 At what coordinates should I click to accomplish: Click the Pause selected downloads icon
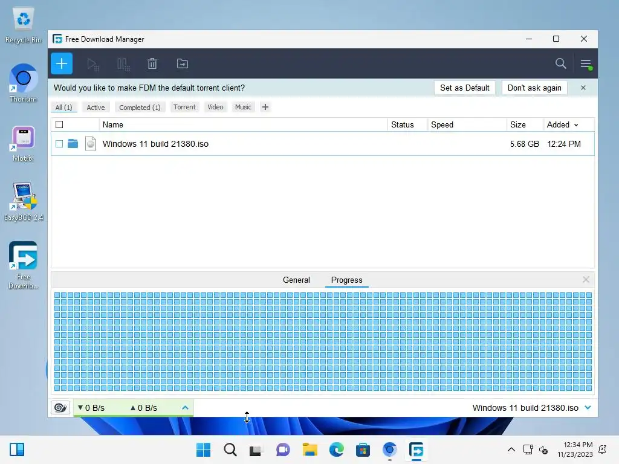point(123,64)
